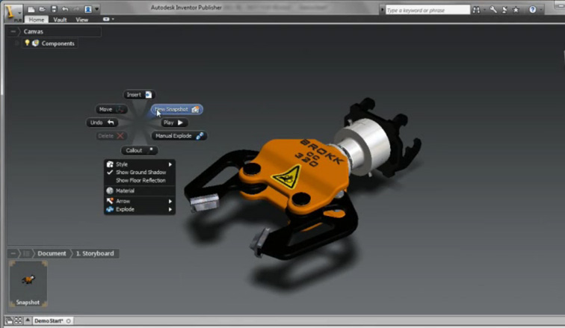This screenshot has height=328, width=565.
Task: Select the Move command in radial menu
Action: click(x=111, y=109)
